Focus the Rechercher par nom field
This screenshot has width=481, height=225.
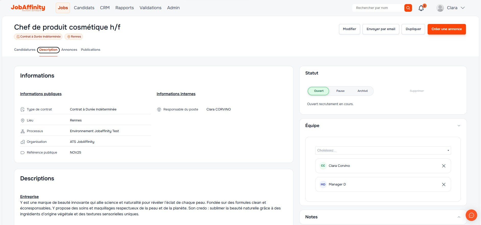click(x=378, y=8)
